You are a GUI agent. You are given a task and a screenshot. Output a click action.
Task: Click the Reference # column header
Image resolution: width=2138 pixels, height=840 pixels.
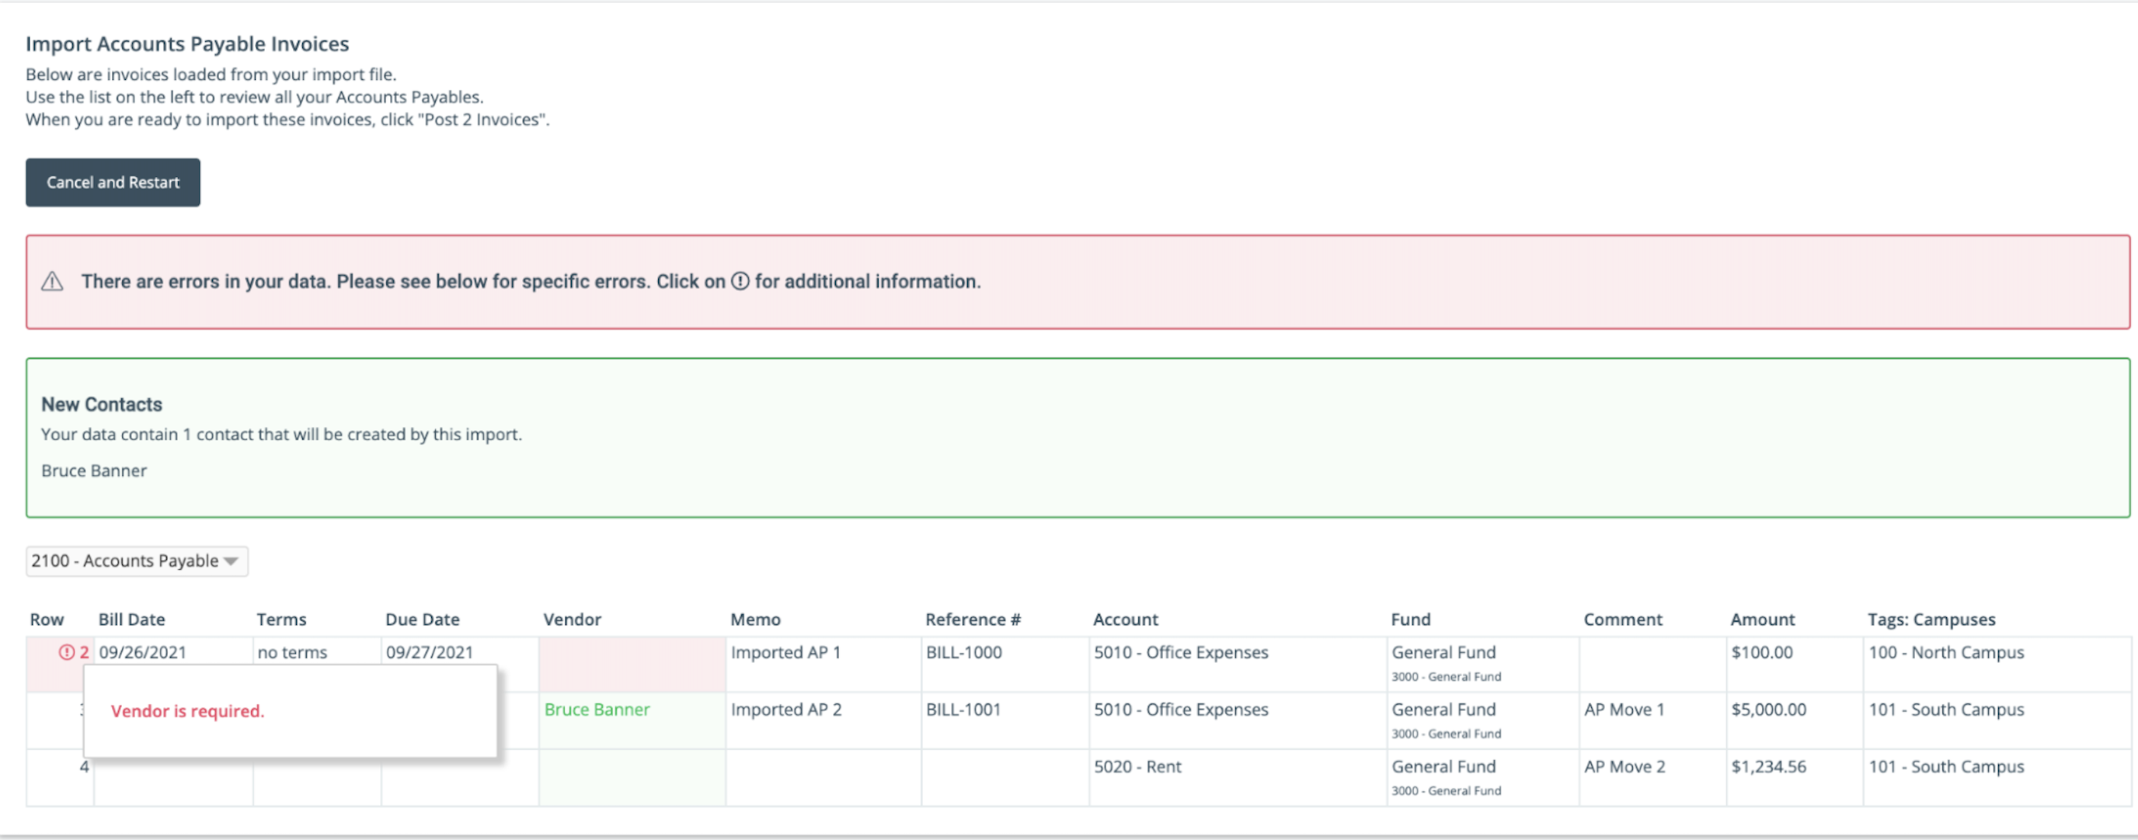[x=973, y=620]
